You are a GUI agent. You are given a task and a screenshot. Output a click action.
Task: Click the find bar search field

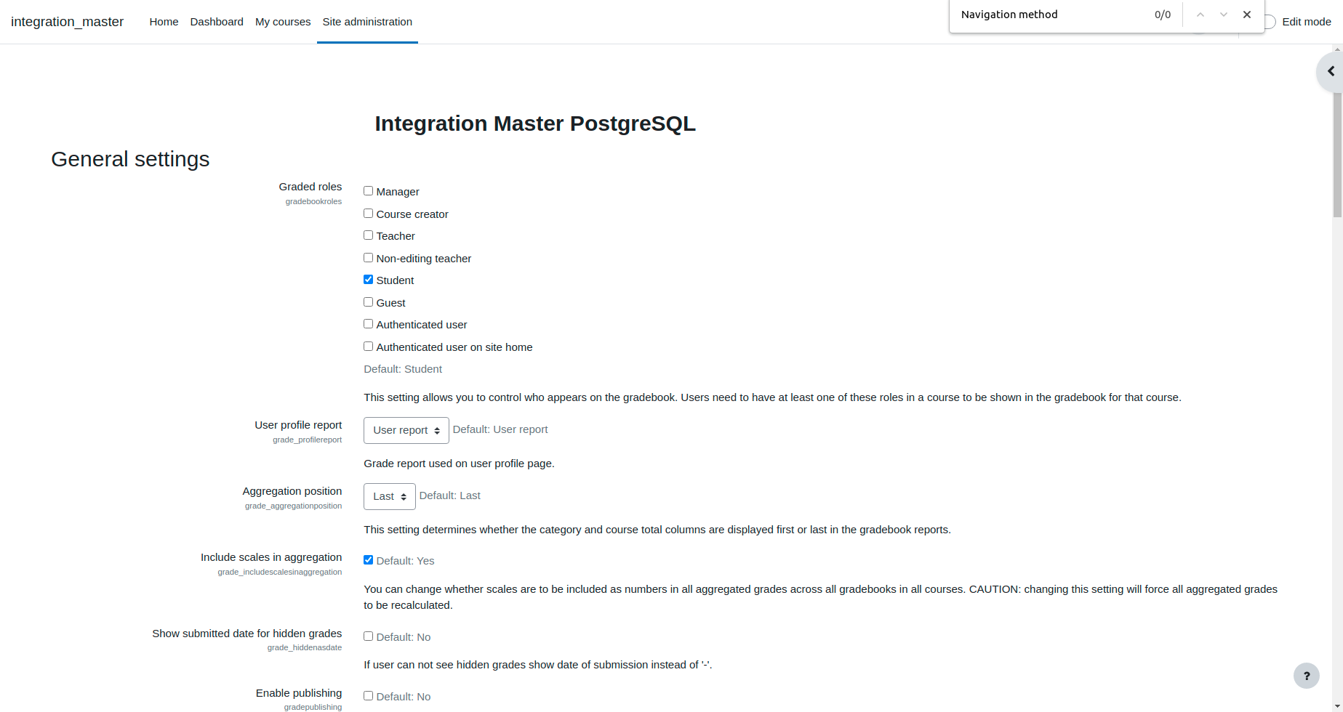[x=1053, y=15]
